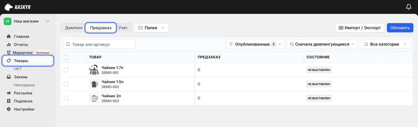Click the bar chart icon beside Отчеты
Screen dimensions: 418x127
click(x=9, y=45)
